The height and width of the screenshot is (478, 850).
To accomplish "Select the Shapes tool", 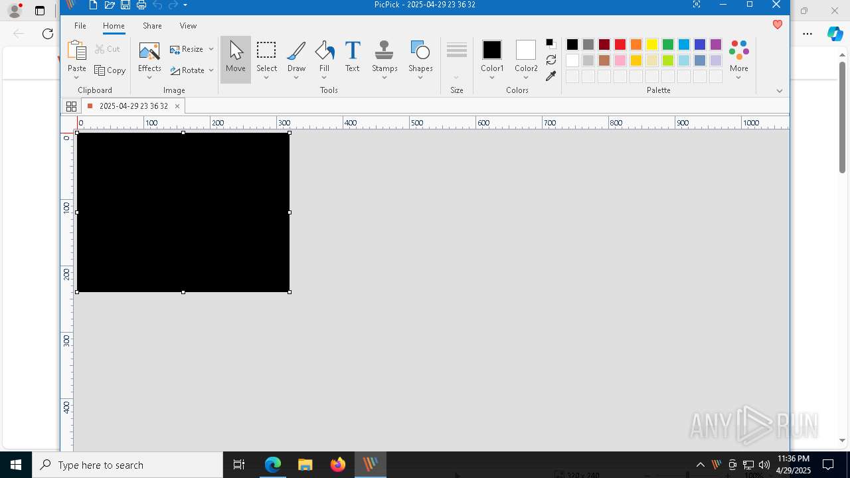I will (420, 56).
